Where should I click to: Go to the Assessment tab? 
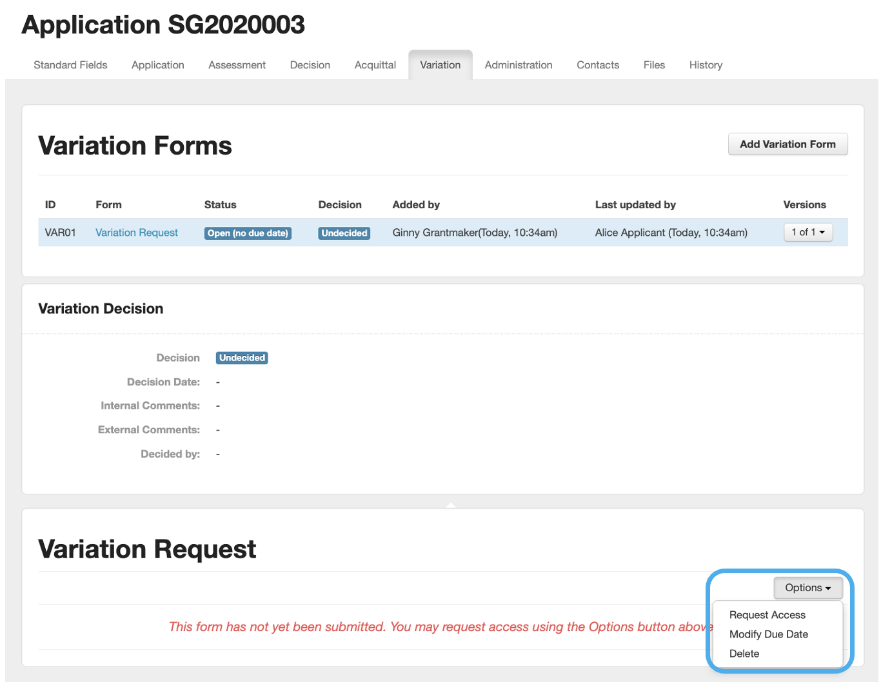pos(237,65)
